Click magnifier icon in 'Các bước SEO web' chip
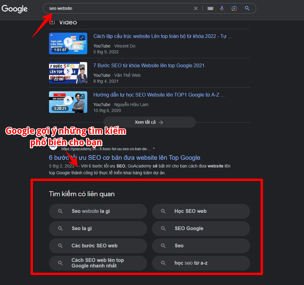 pyautogui.click(x=60, y=246)
